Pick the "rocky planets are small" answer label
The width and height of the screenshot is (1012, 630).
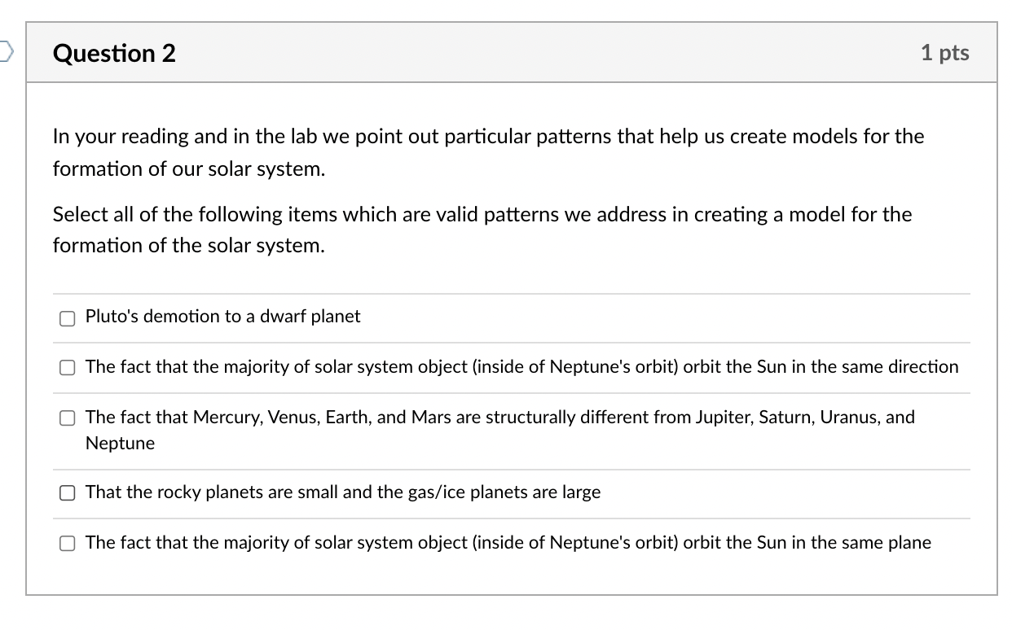343,492
